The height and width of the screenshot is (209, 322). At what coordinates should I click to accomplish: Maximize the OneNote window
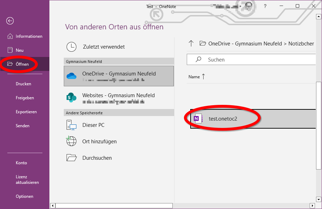pyautogui.click(x=297, y=6)
